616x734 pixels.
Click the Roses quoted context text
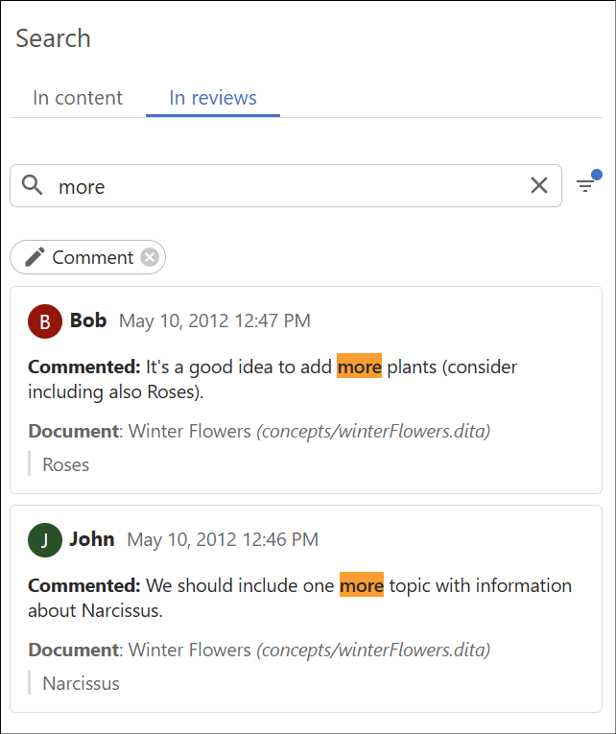point(66,464)
